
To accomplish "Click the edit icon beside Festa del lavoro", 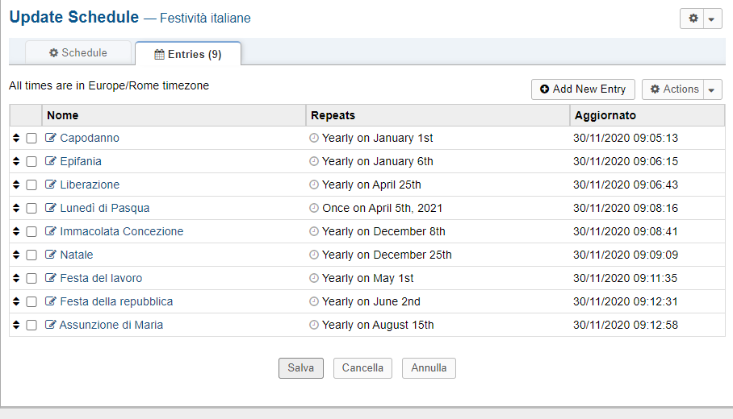I will coord(51,278).
